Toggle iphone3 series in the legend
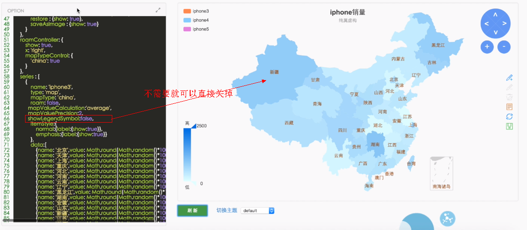527x230 pixels. point(196,12)
